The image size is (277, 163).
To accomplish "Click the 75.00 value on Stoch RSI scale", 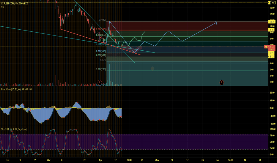I will click(x=272, y=135).
